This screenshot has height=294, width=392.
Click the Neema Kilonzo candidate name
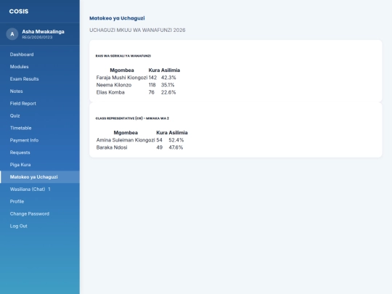pos(114,85)
